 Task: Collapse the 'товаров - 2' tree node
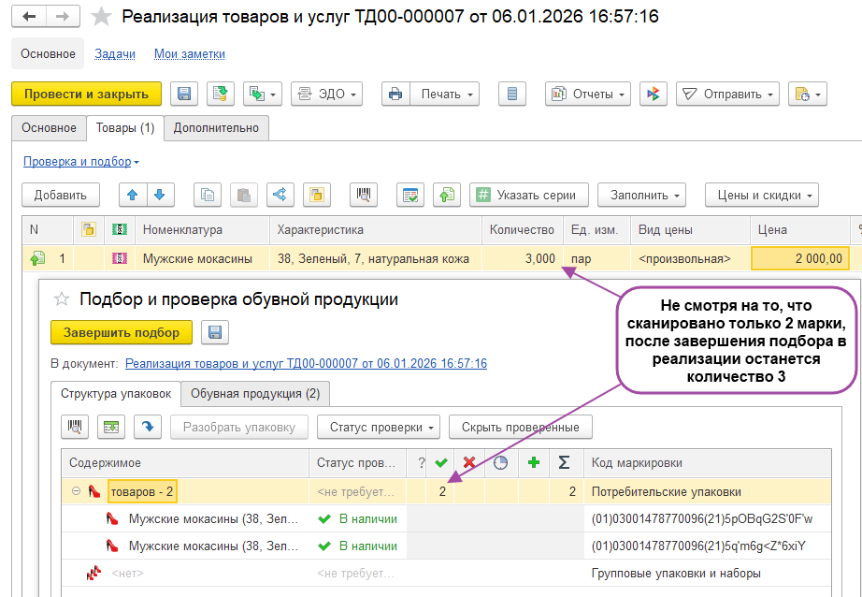coord(76,491)
